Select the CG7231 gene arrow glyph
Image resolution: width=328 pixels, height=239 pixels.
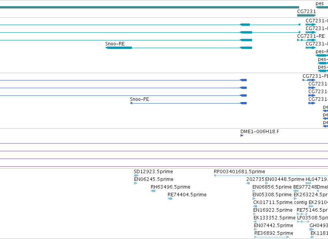307,15
